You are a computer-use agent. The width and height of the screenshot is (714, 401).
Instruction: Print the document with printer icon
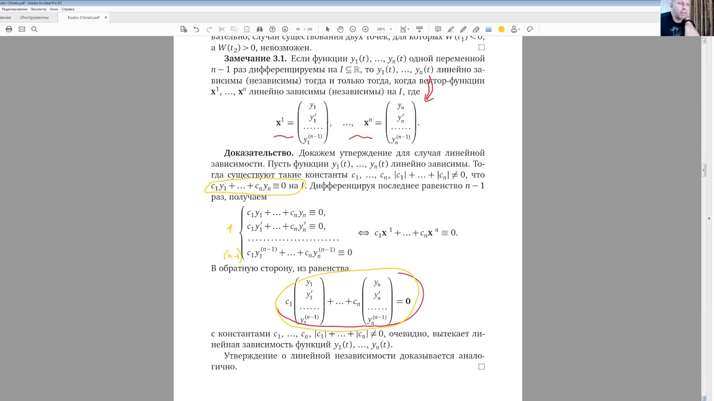tap(9, 29)
